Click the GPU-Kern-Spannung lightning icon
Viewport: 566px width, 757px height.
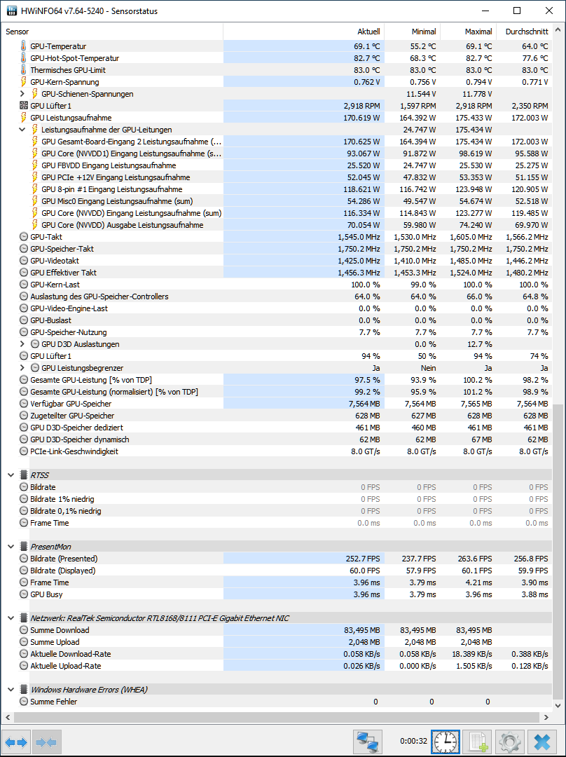coord(24,81)
